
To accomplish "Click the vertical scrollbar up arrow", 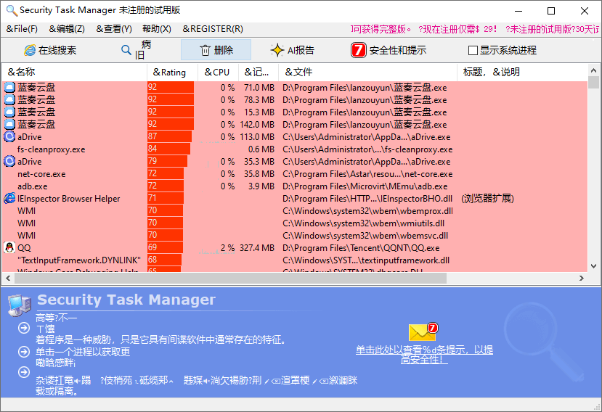I will pyautogui.click(x=593, y=70).
